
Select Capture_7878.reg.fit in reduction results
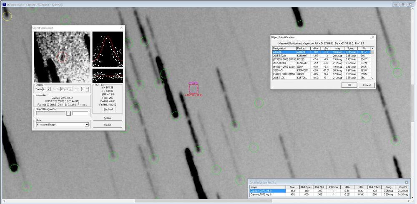click(x=261, y=194)
